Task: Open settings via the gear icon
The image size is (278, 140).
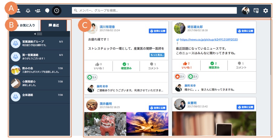Action: click(x=266, y=11)
